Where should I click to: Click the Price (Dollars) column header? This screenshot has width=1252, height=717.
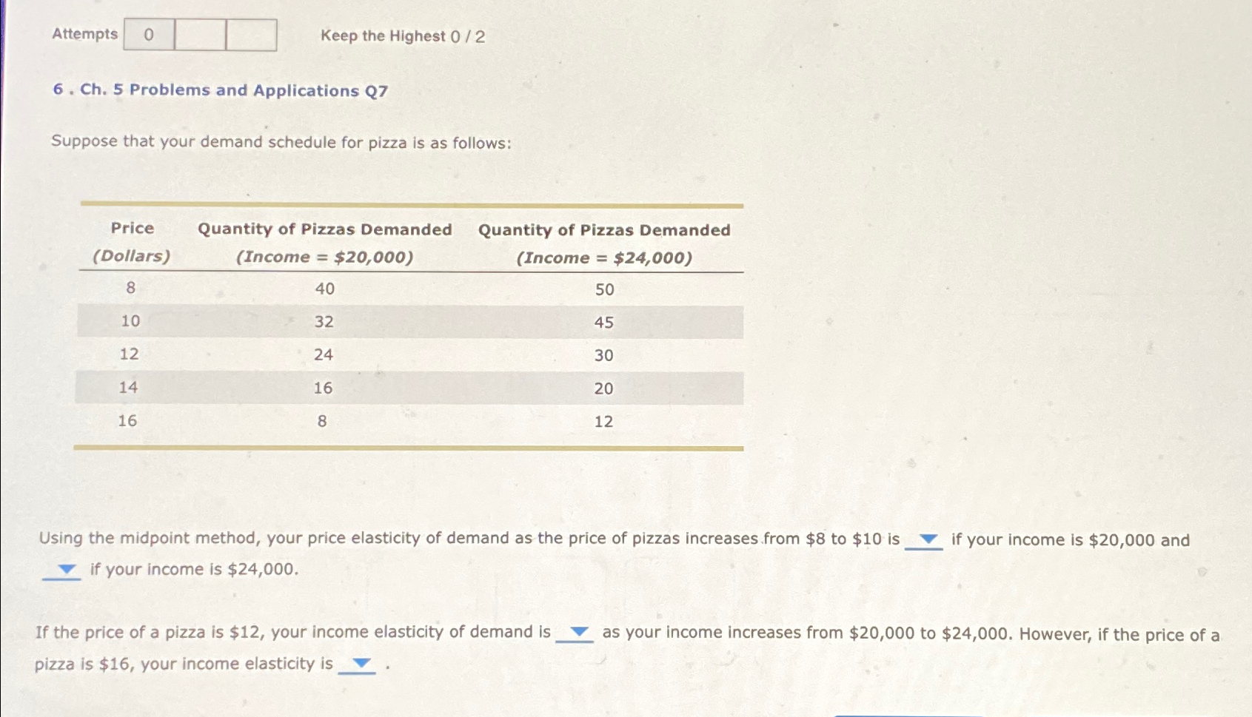pos(132,242)
